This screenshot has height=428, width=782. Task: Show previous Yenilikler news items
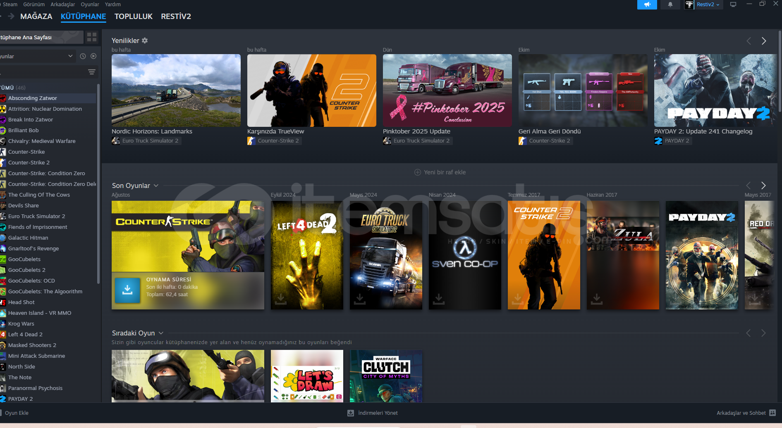click(x=749, y=41)
